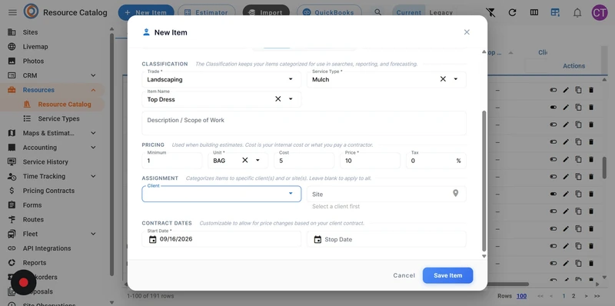The width and height of the screenshot is (615, 306).
Task: Click the Reports chart icon
Action: [x=12, y=263]
